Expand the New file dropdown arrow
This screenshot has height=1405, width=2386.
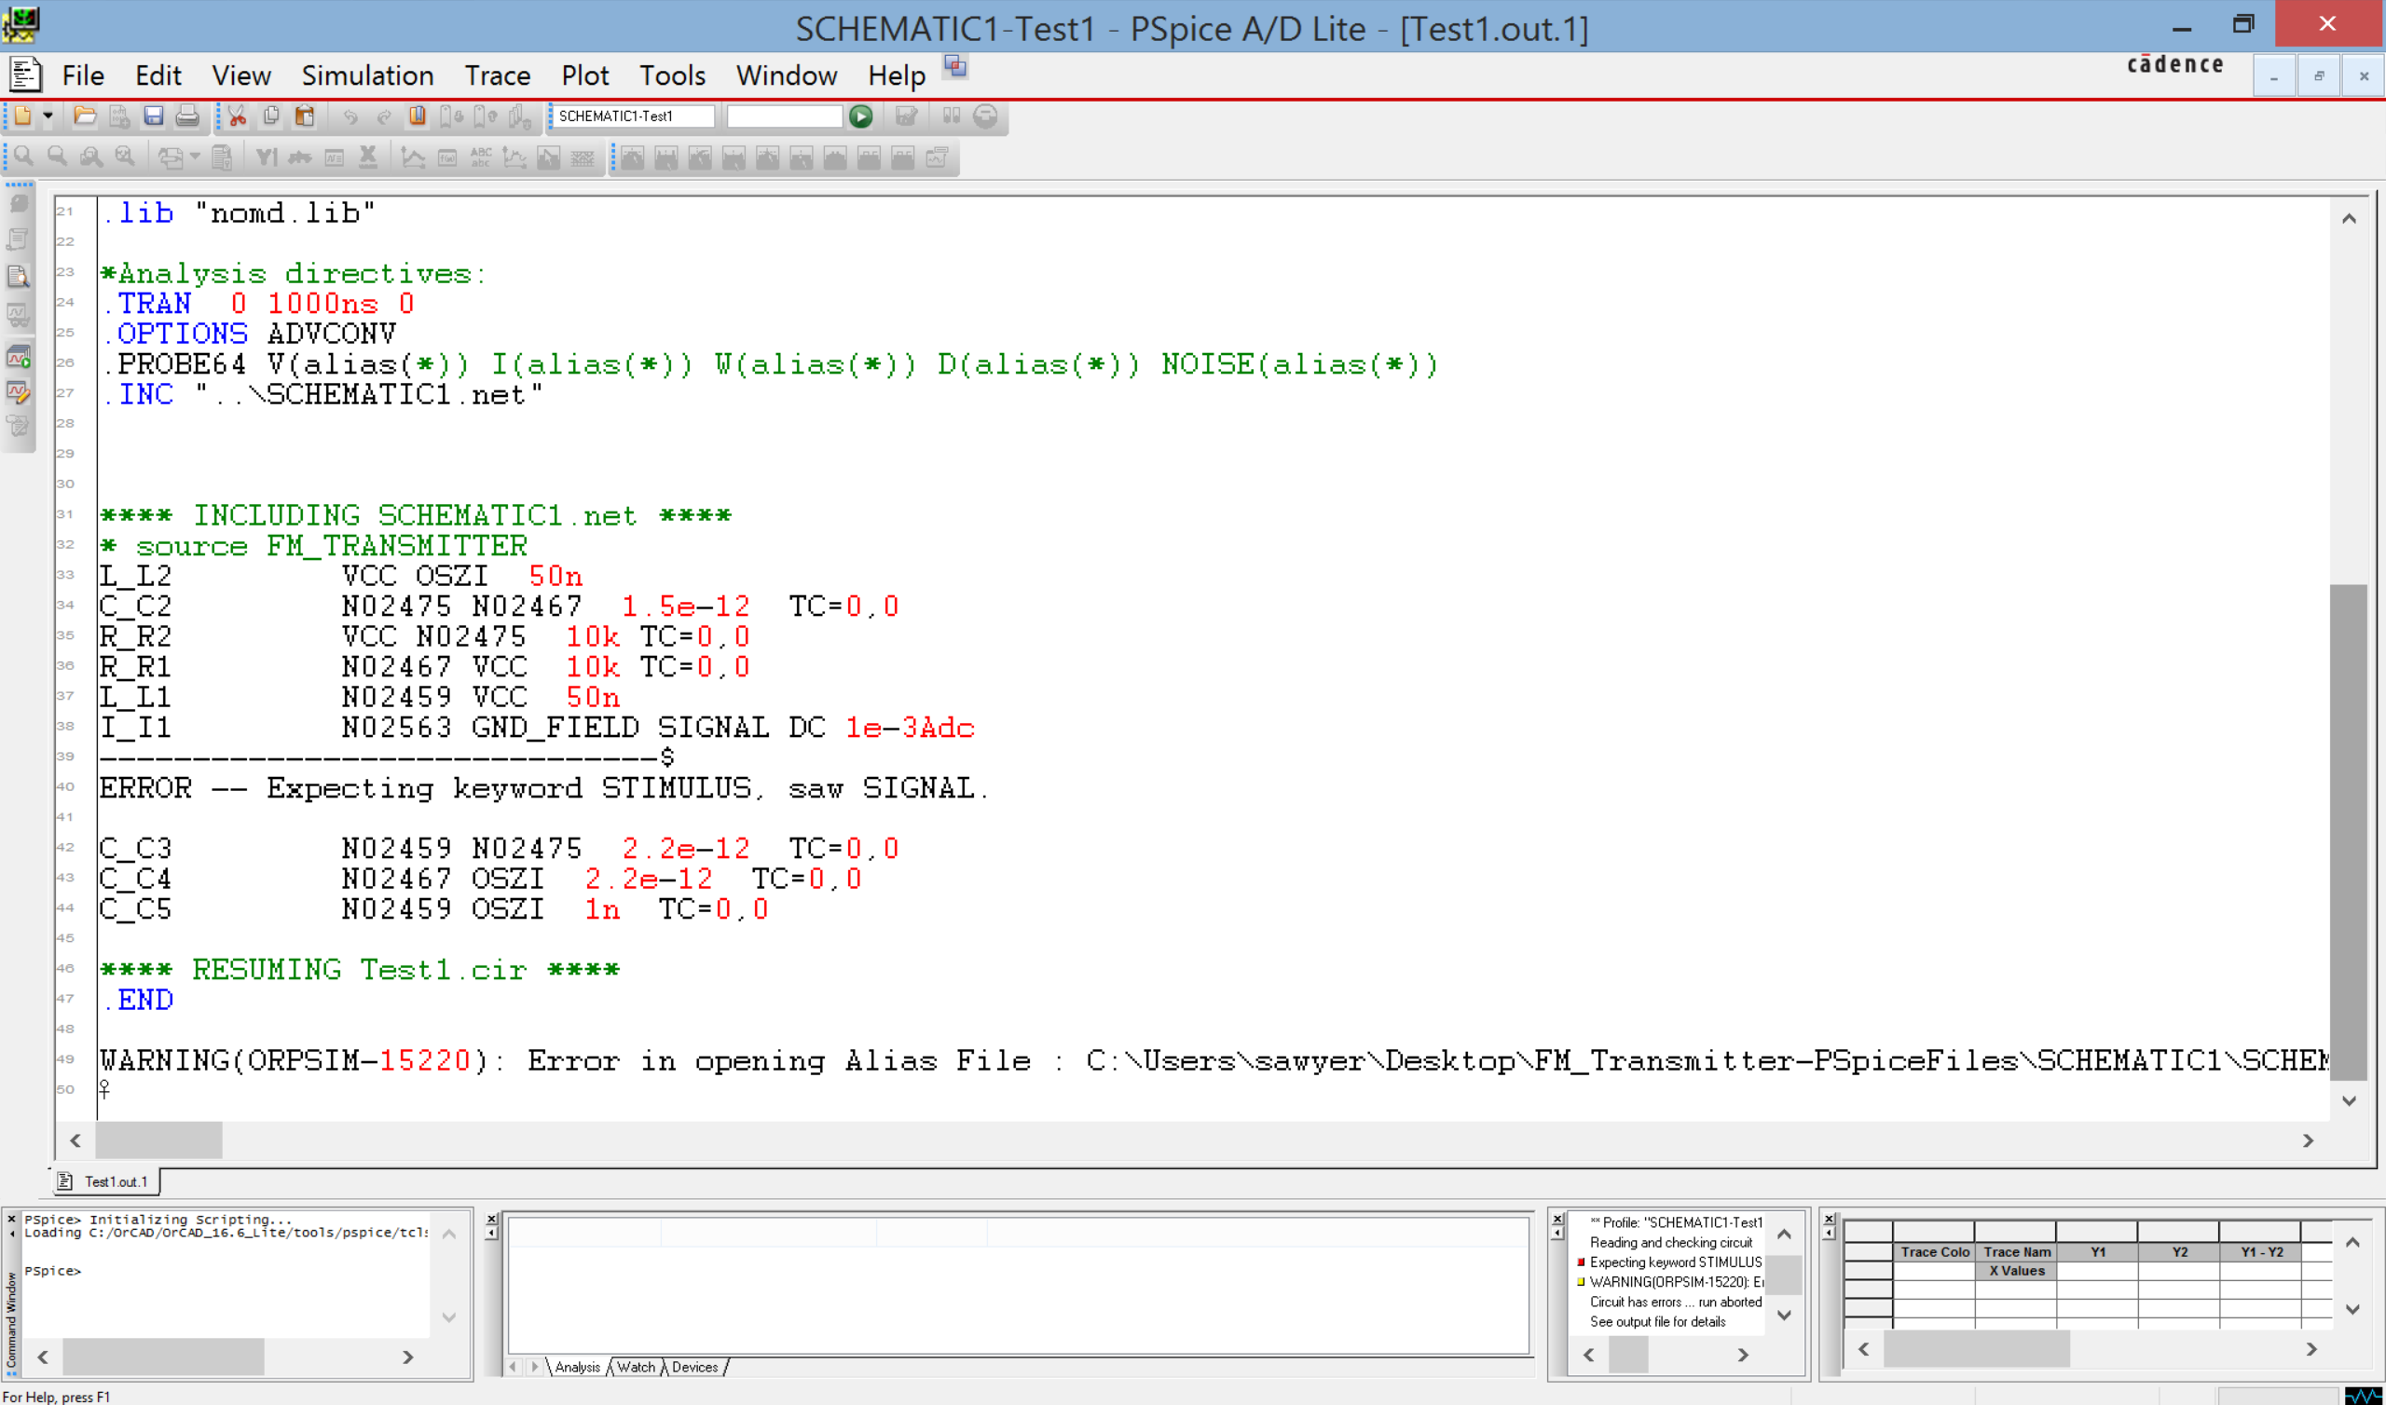coord(48,116)
